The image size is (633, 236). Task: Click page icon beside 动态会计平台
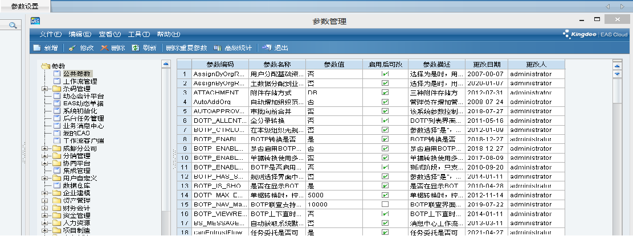point(57,96)
